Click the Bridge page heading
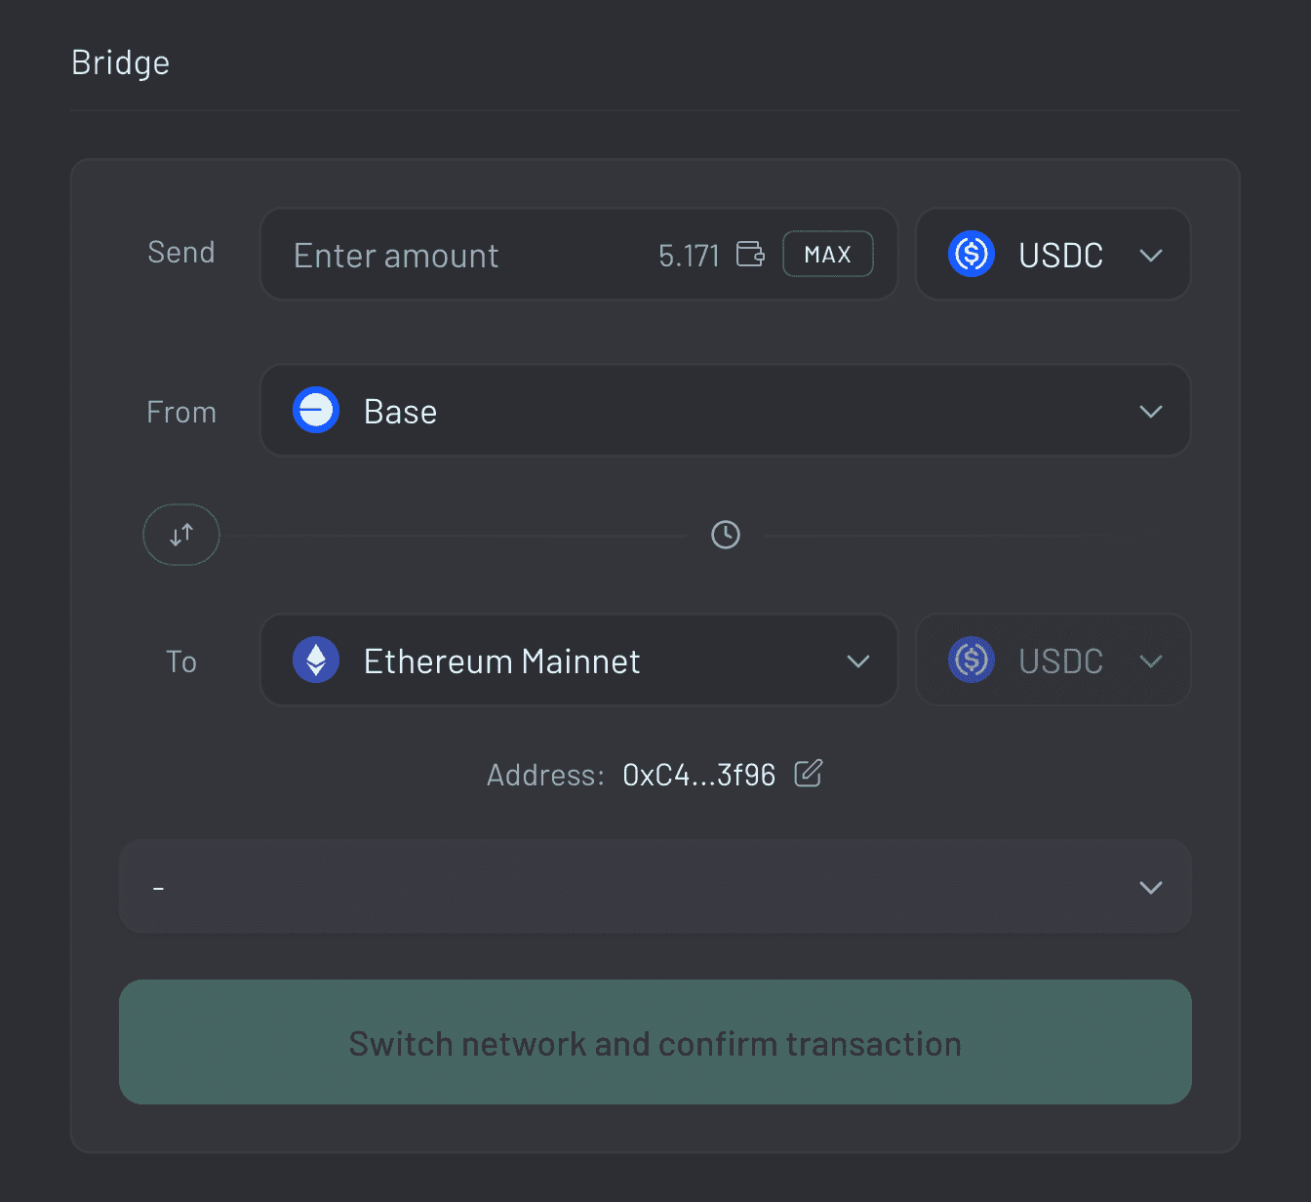 pos(120,61)
